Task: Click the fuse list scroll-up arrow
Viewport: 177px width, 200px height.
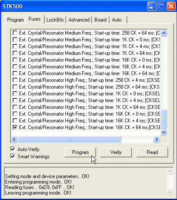Action: click(x=164, y=33)
